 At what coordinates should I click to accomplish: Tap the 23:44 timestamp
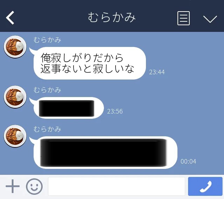coord(157,72)
